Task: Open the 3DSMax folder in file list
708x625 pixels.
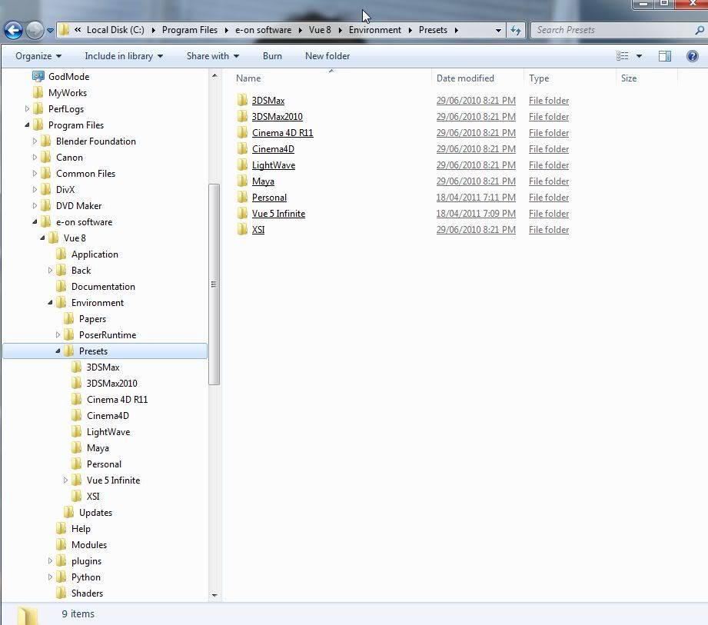Action: click(268, 100)
